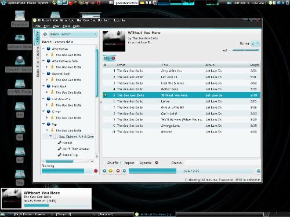Open the Computer desktop icon
This screenshot has width=290, height=217.
point(20,19)
